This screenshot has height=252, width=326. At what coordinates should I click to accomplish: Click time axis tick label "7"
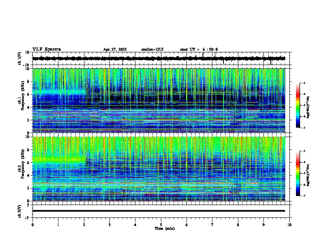tap(212, 225)
